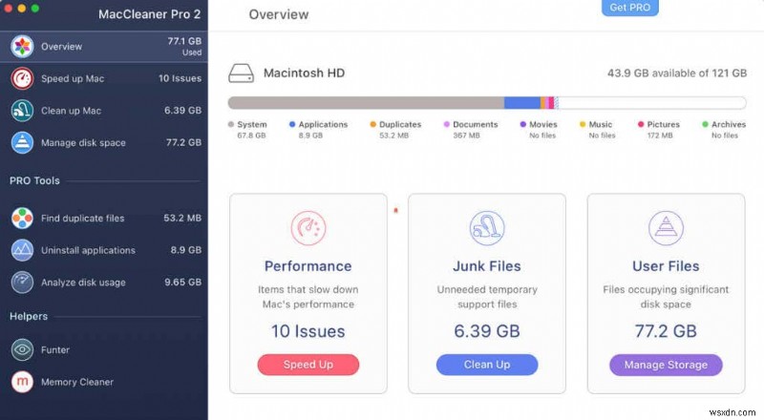The height and width of the screenshot is (420, 764).
Task: Click the 'Junk Files' card title
Action: [x=487, y=266]
